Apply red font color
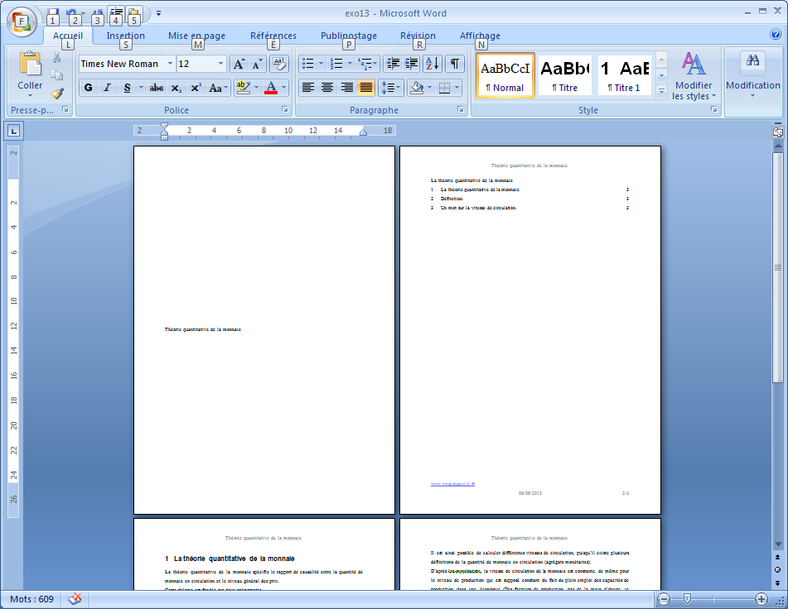Viewport: 788px width, 609px height. tap(271, 88)
